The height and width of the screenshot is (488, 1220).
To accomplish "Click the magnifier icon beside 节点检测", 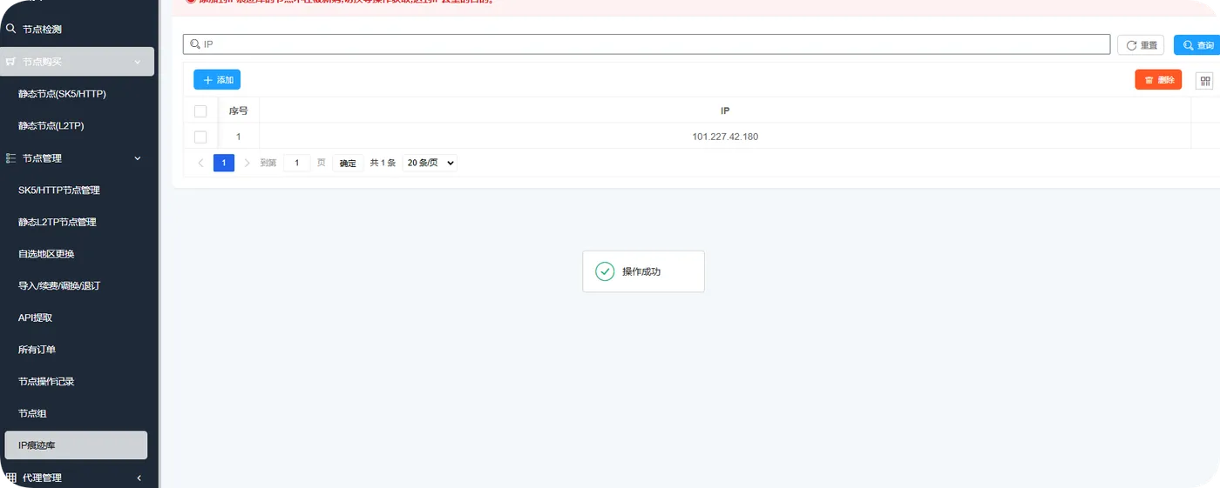I will tap(11, 30).
